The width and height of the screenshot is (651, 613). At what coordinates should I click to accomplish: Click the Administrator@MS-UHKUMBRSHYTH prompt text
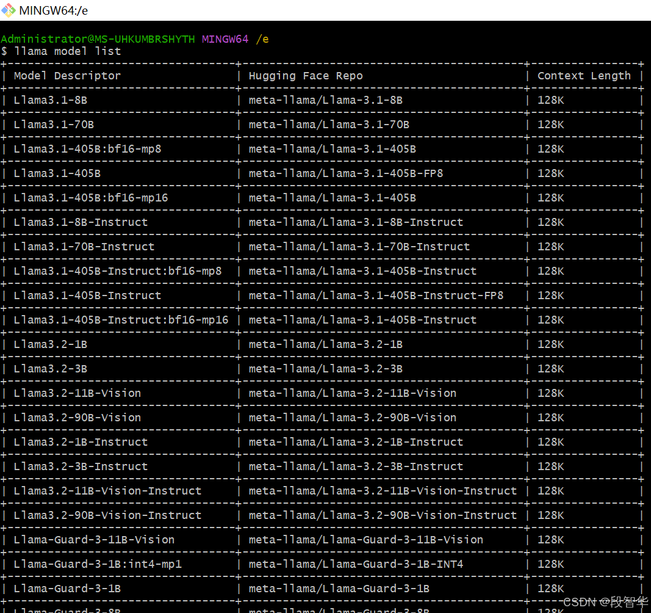(x=98, y=39)
